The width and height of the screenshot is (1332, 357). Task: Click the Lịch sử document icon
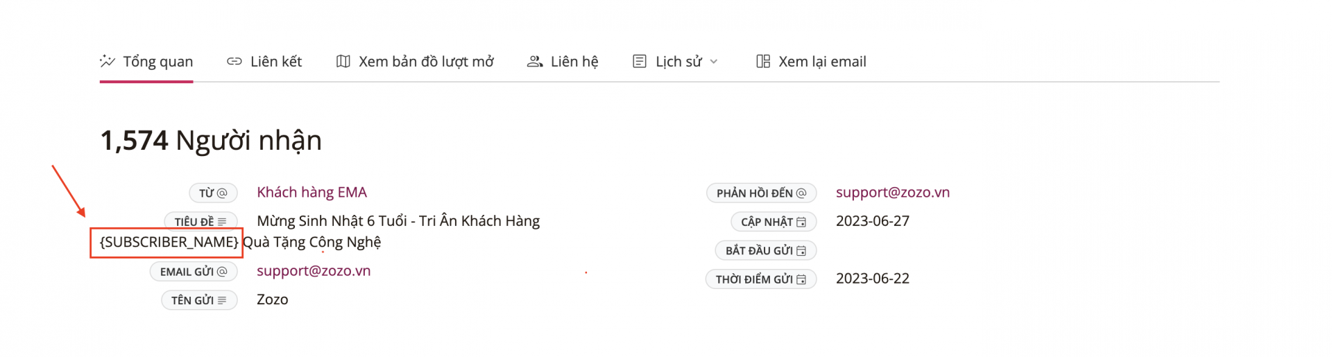tap(640, 62)
